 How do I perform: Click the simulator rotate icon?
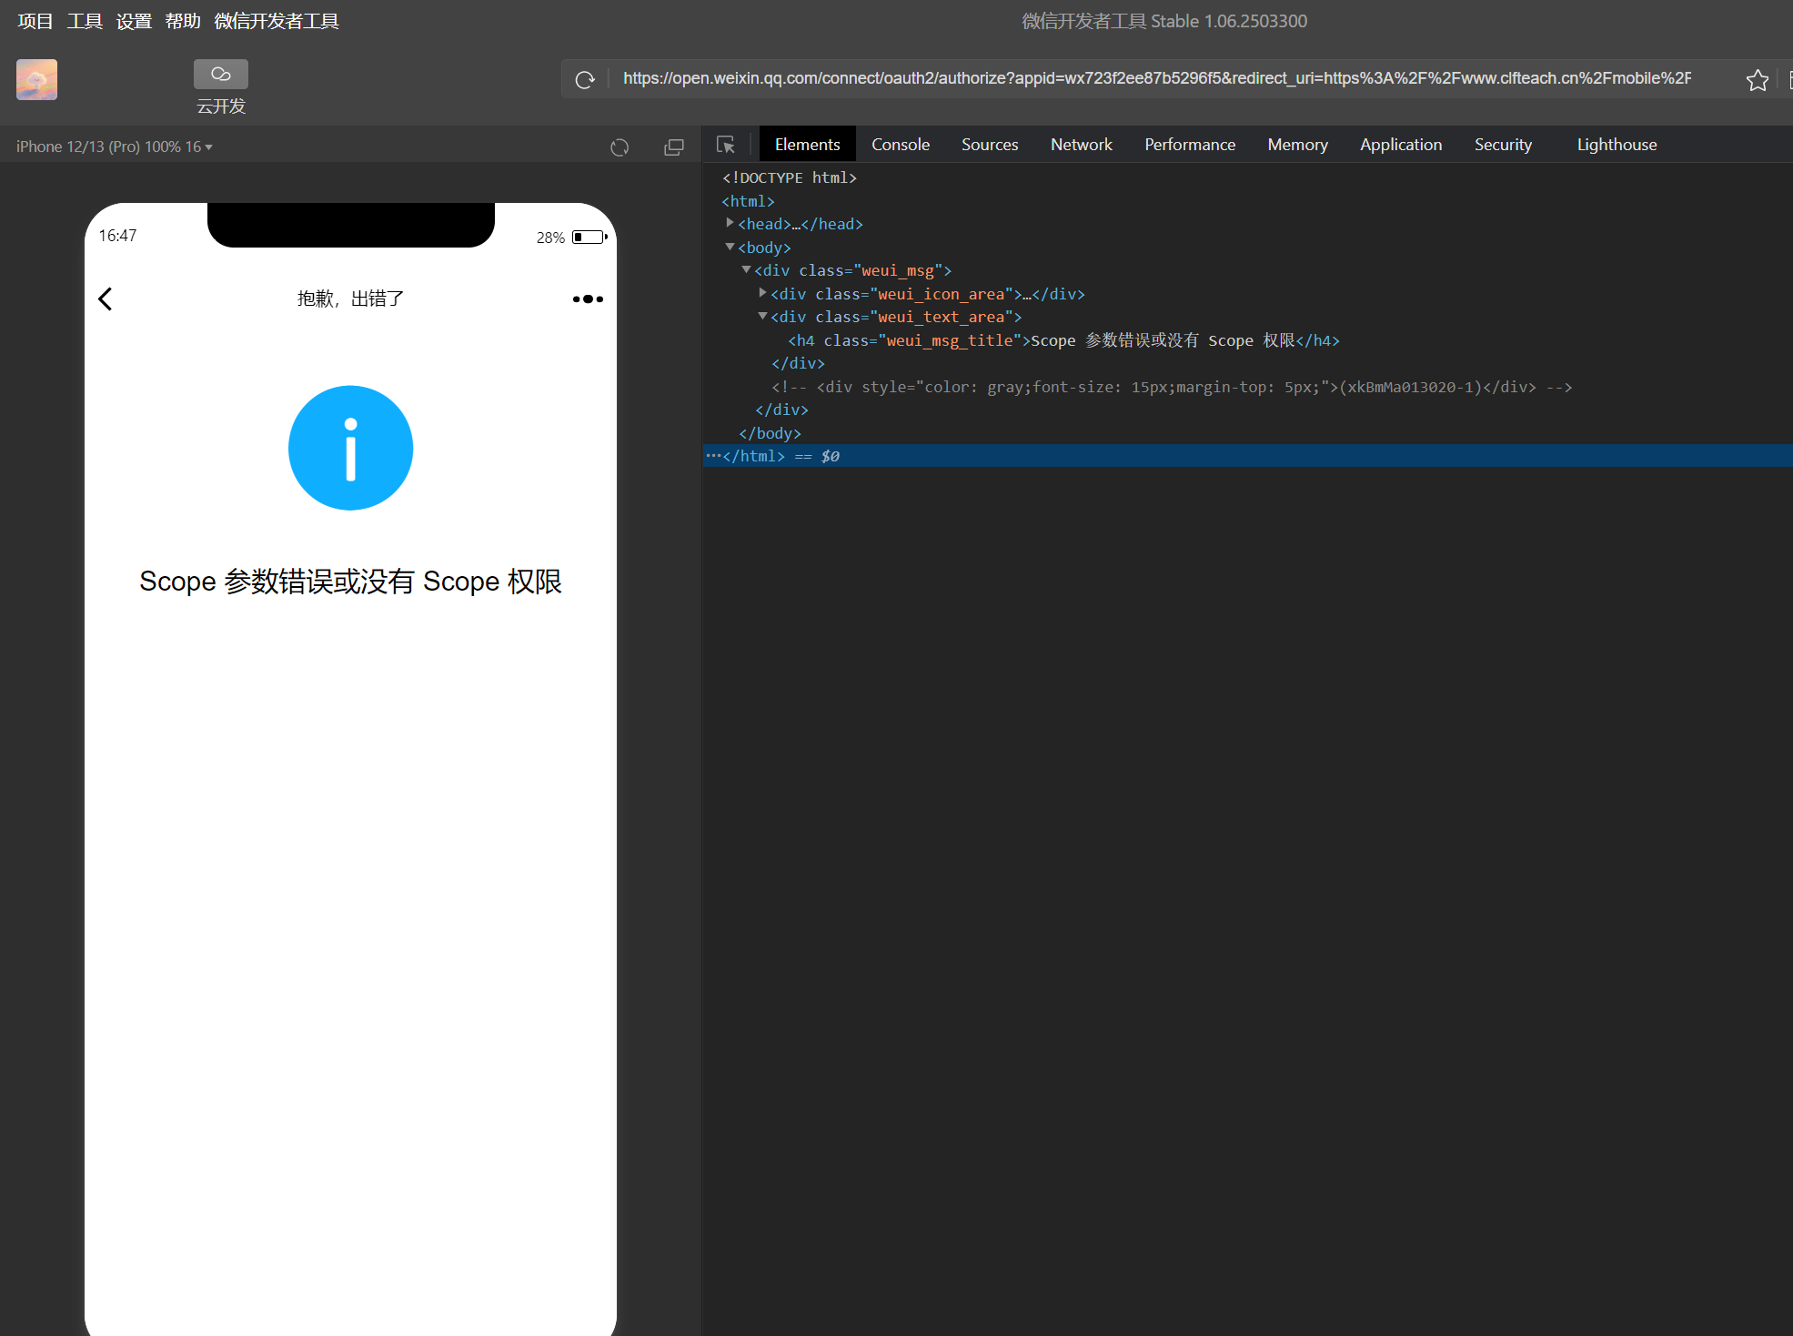point(619,147)
